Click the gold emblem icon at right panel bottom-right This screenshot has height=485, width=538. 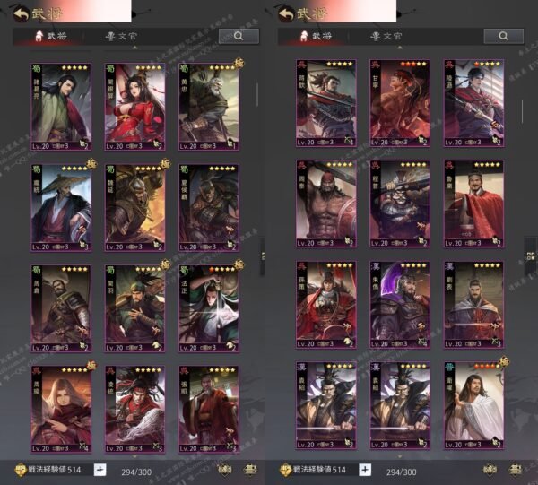point(490,470)
